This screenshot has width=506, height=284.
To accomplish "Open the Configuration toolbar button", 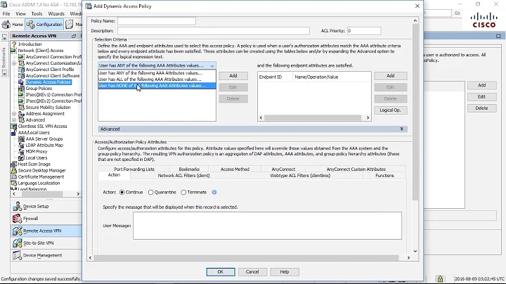I will point(44,24).
